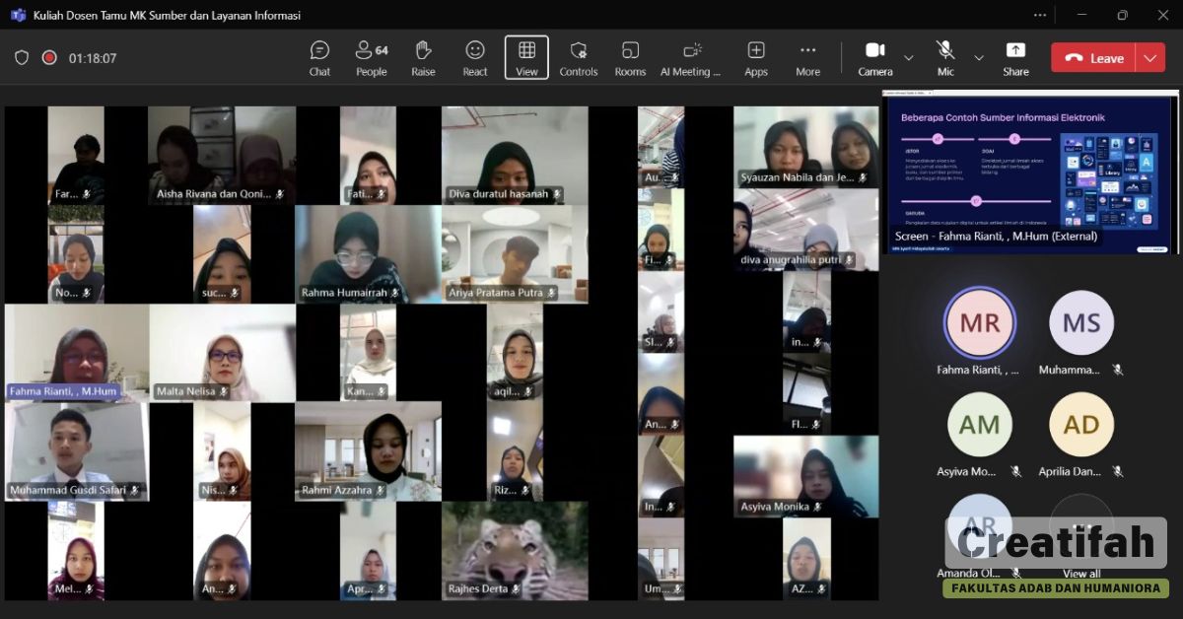1183x619 pixels.
Task: Toggle the Camera on or off
Action: point(874,57)
